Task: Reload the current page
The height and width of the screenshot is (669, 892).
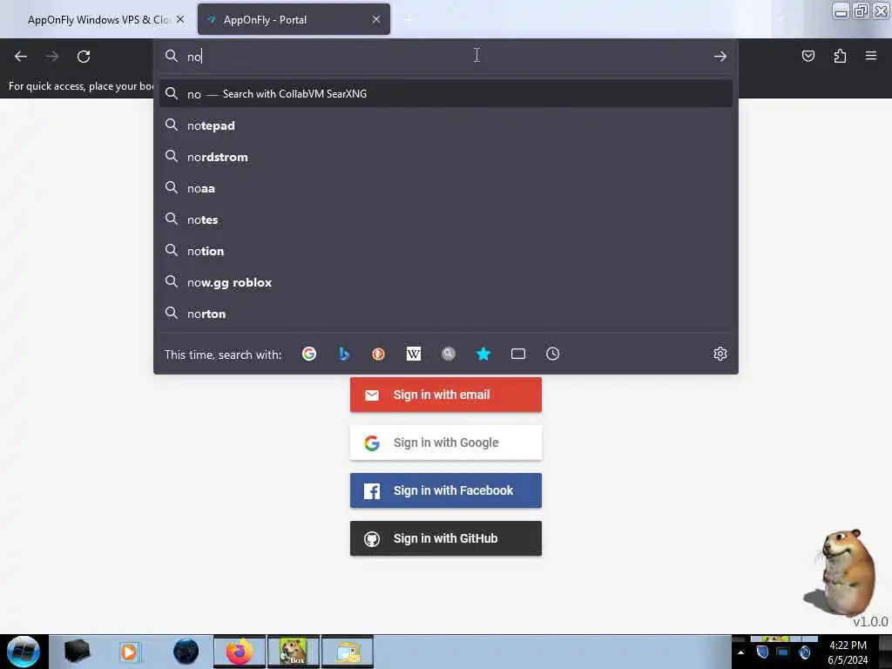Action: pyautogui.click(x=84, y=57)
